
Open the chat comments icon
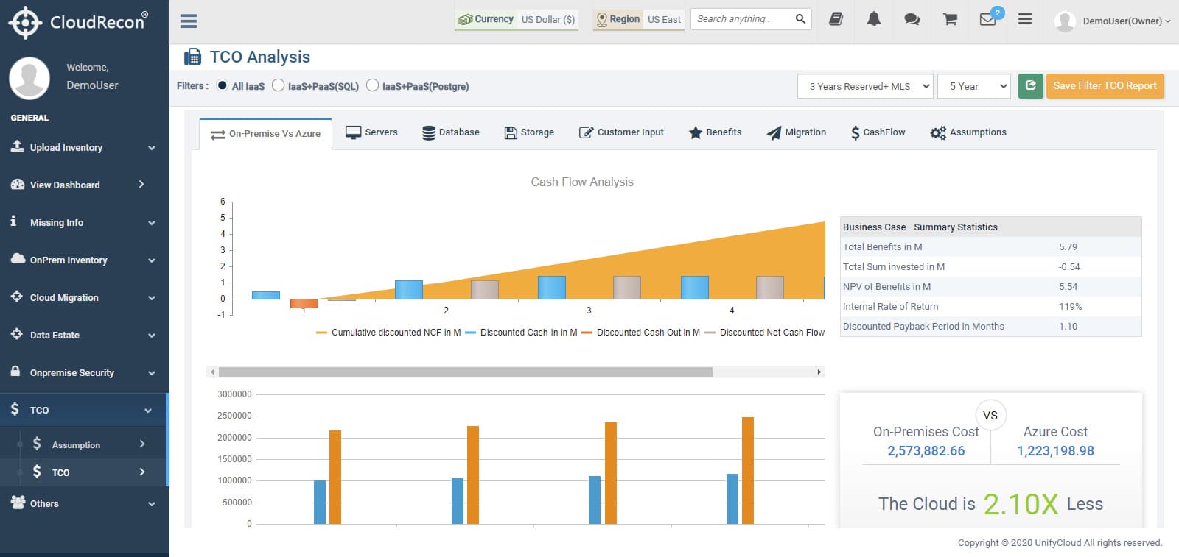(912, 19)
